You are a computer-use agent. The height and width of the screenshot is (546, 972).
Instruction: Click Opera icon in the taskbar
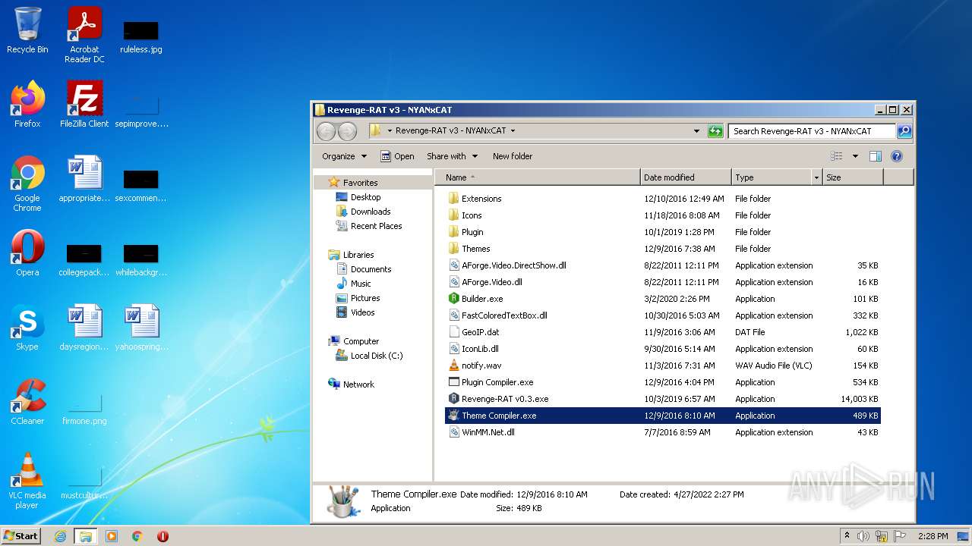click(x=163, y=536)
